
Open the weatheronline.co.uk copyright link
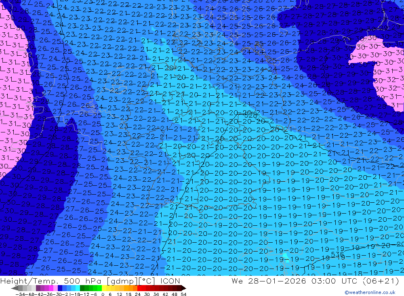coord(370,292)
